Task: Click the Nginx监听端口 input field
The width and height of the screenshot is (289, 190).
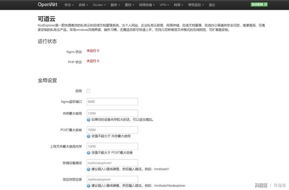Action: click(x=112, y=102)
